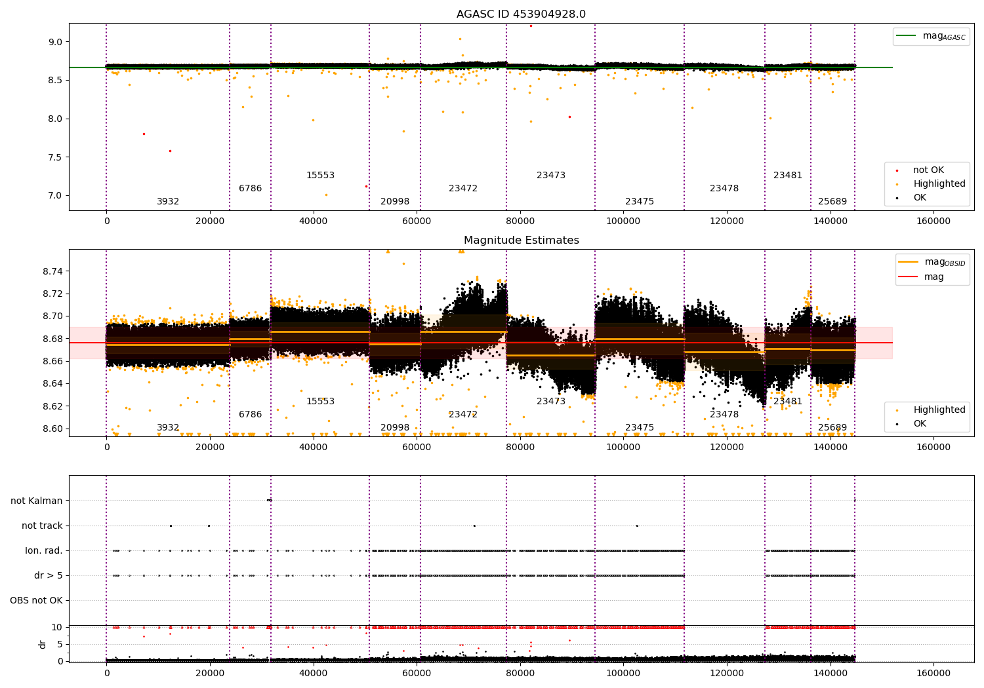Click the "dr > 5" axis label

(x=49, y=575)
